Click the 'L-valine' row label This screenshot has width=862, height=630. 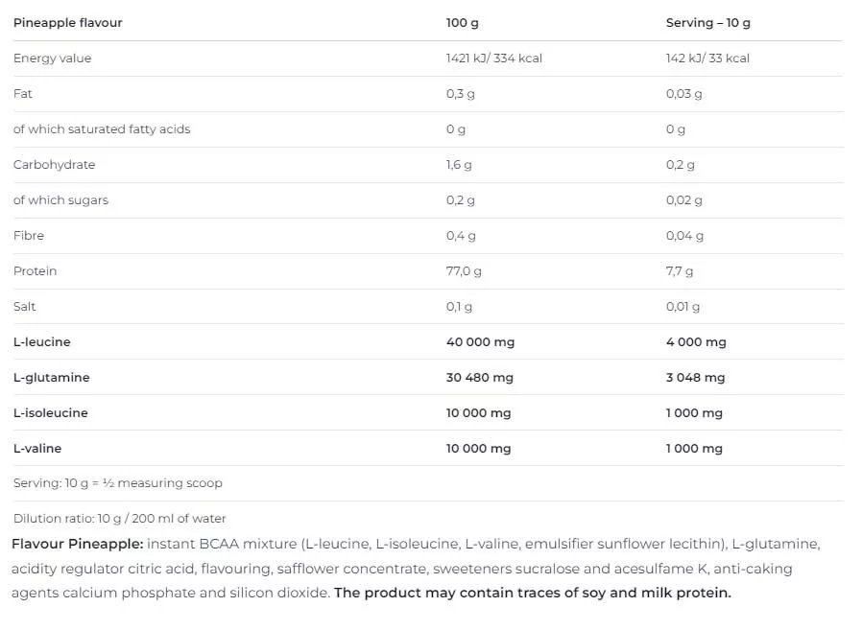pyautogui.click(x=37, y=449)
